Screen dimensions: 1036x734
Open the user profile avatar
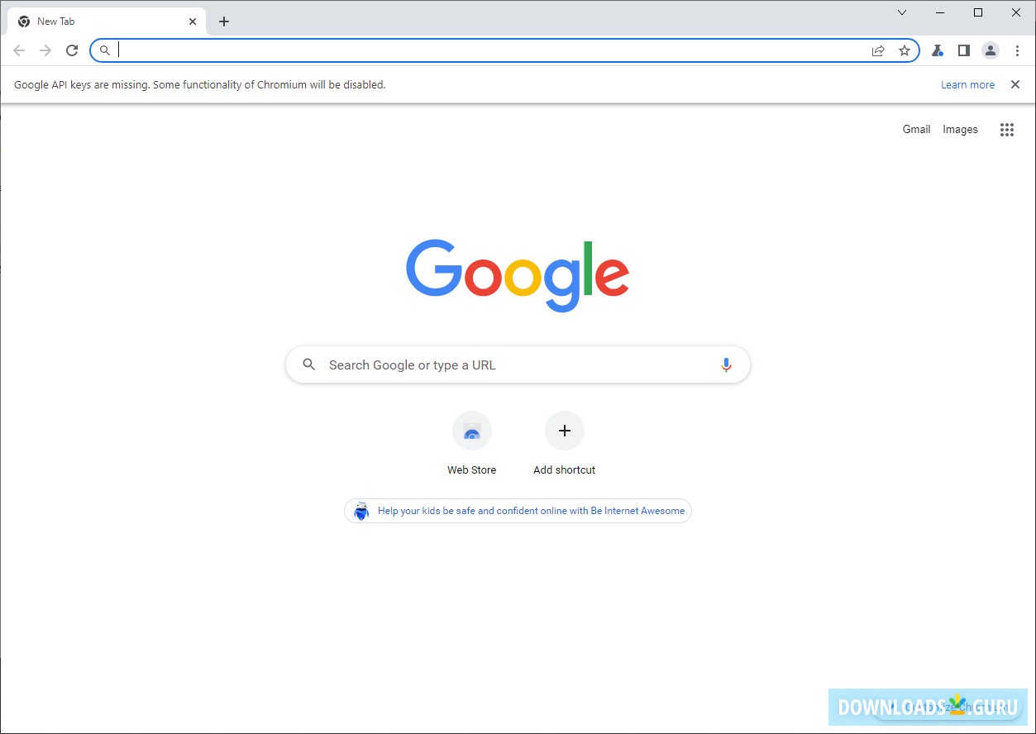coord(991,50)
